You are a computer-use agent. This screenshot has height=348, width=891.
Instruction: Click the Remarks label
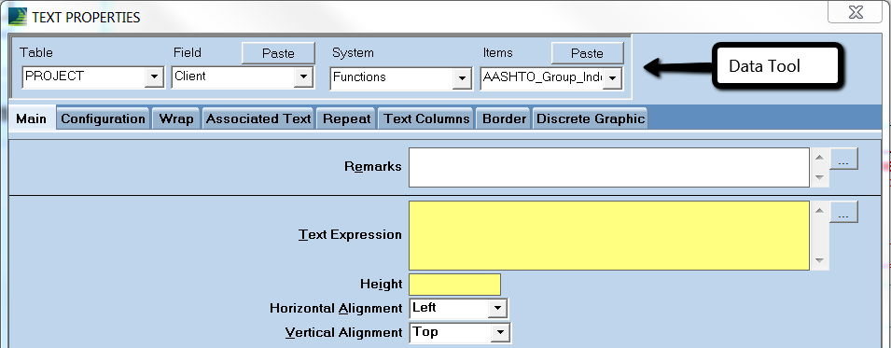pyautogui.click(x=373, y=167)
